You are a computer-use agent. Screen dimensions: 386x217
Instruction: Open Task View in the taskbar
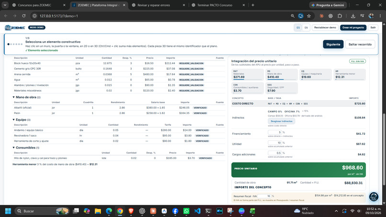pyautogui.click(x=76, y=211)
